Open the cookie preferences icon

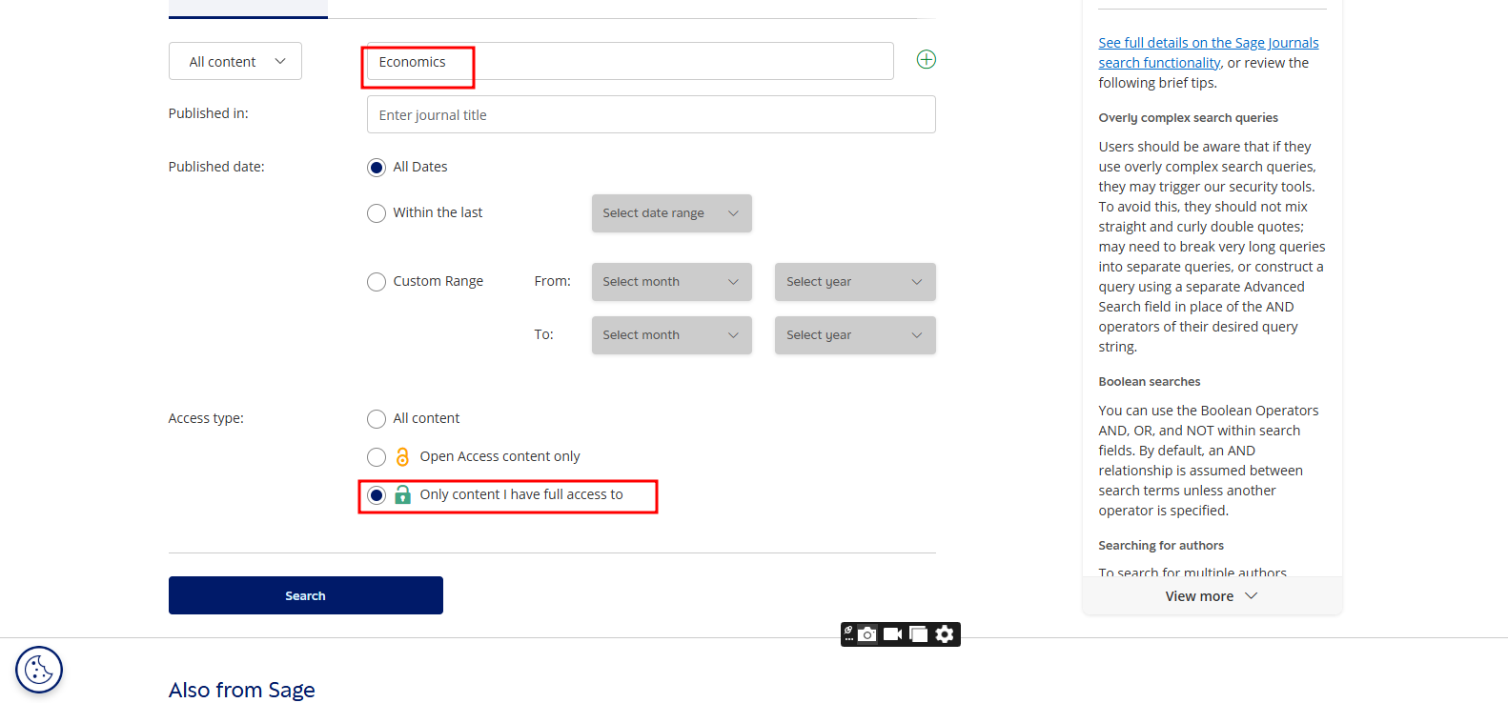(x=39, y=670)
